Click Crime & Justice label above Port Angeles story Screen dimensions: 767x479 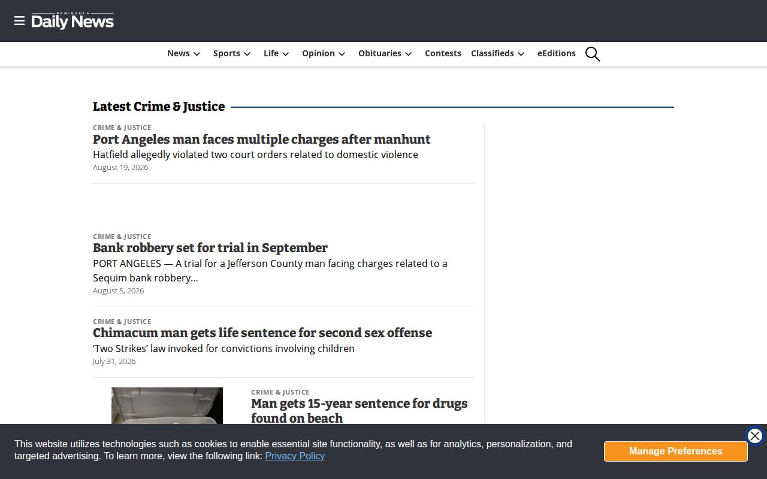pyautogui.click(x=122, y=128)
